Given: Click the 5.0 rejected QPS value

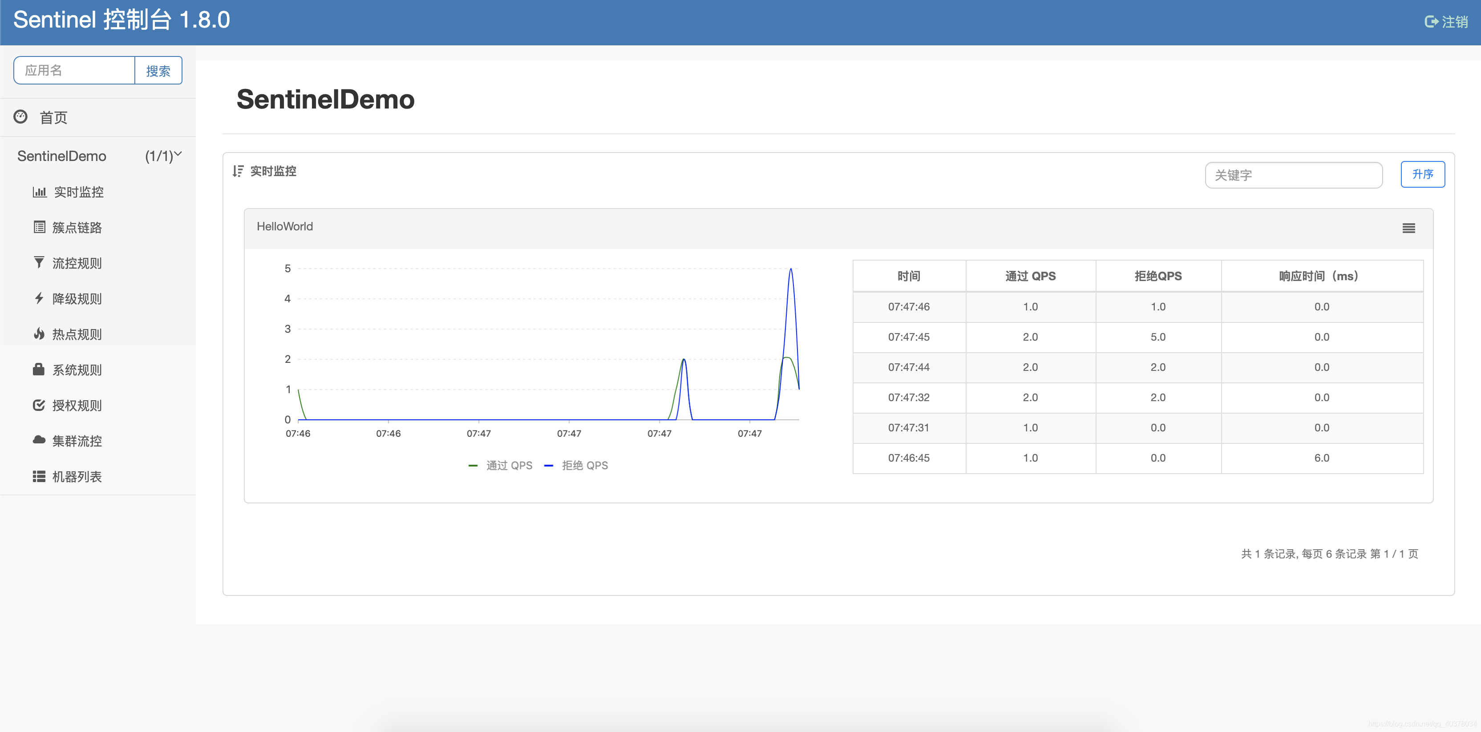Looking at the screenshot, I should click(1158, 337).
